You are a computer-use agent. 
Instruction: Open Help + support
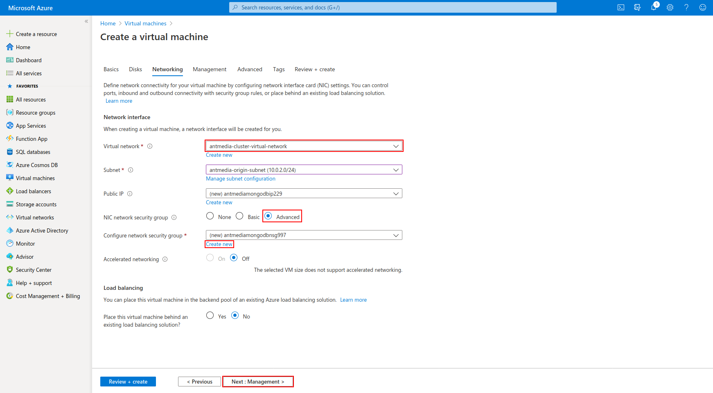pos(34,283)
